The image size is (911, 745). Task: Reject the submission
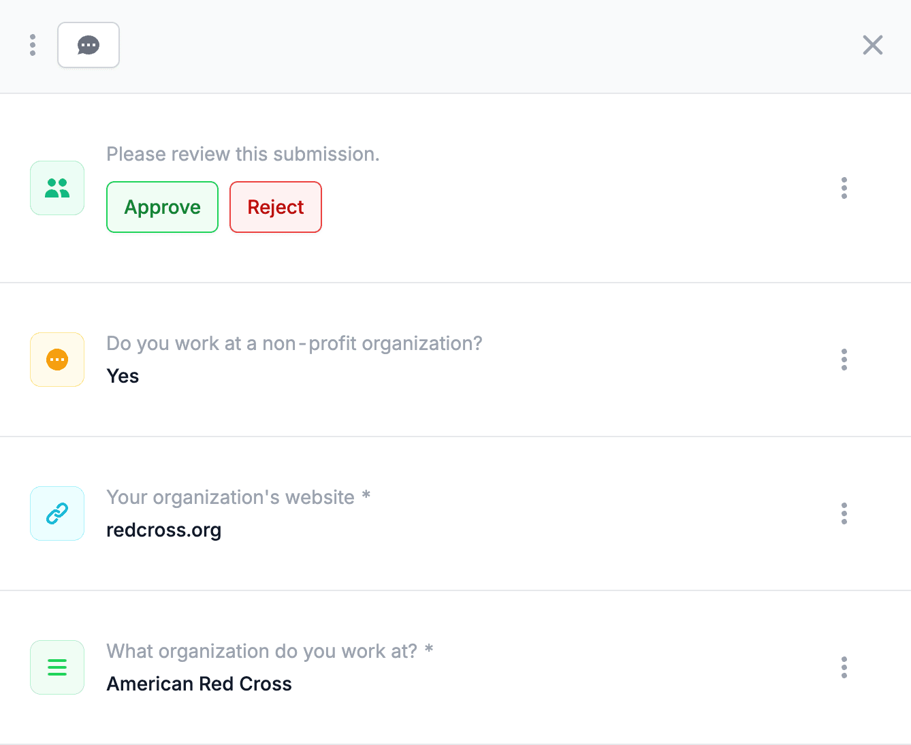[x=275, y=207]
